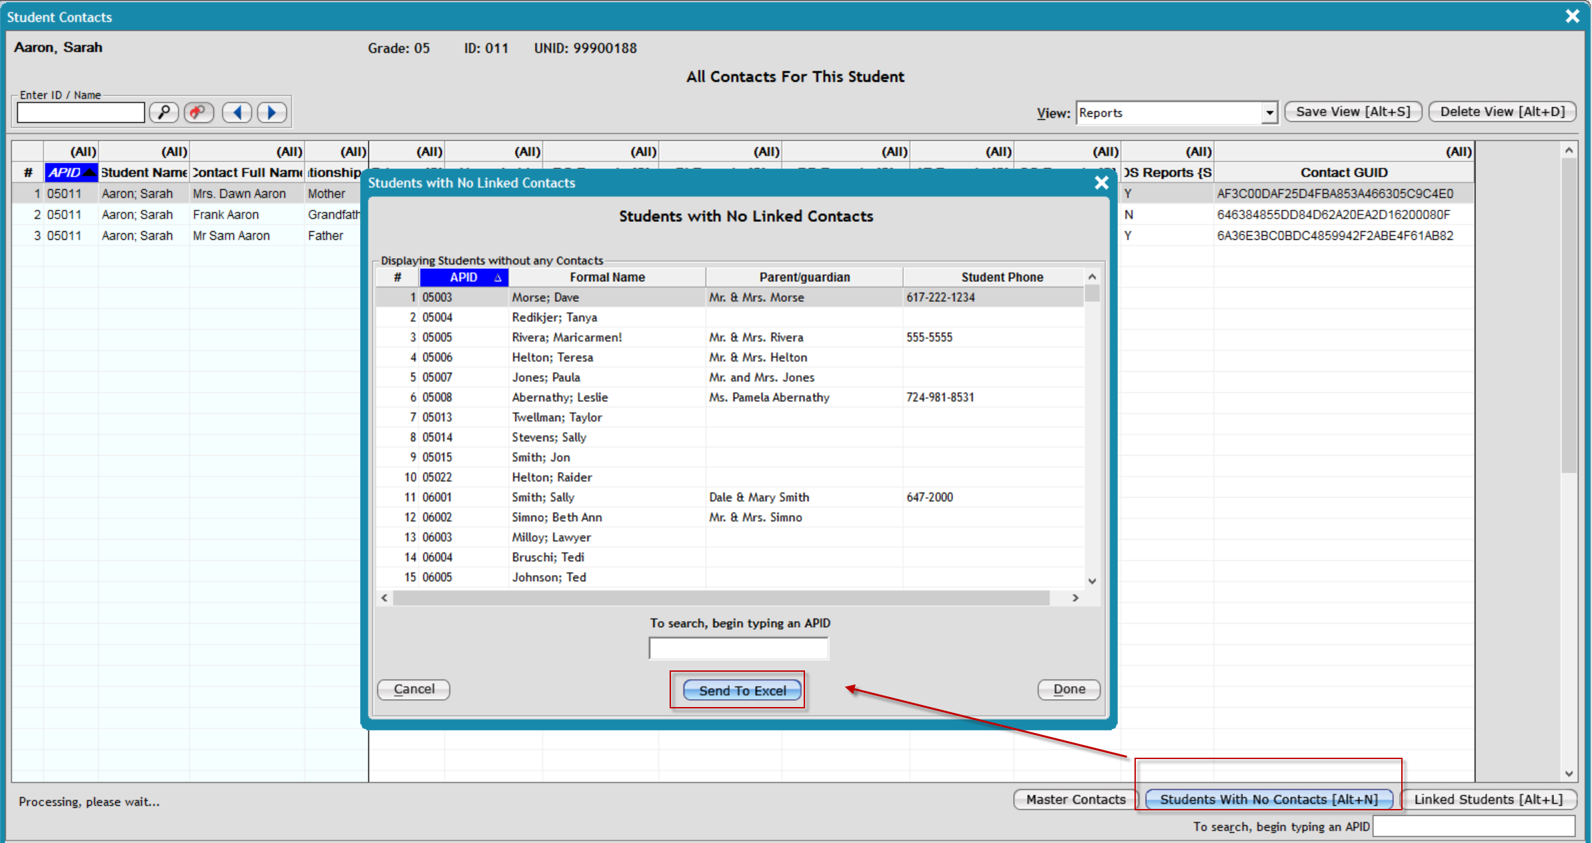The height and width of the screenshot is (843, 1592).
Task: Close the Students with No Linked Contacts dialog
Action: (1101, 183)
